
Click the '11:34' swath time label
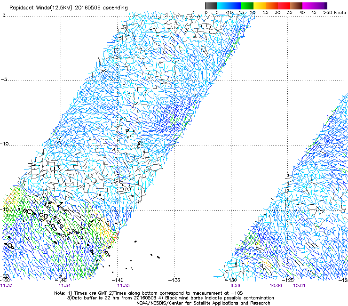[64, 286]
